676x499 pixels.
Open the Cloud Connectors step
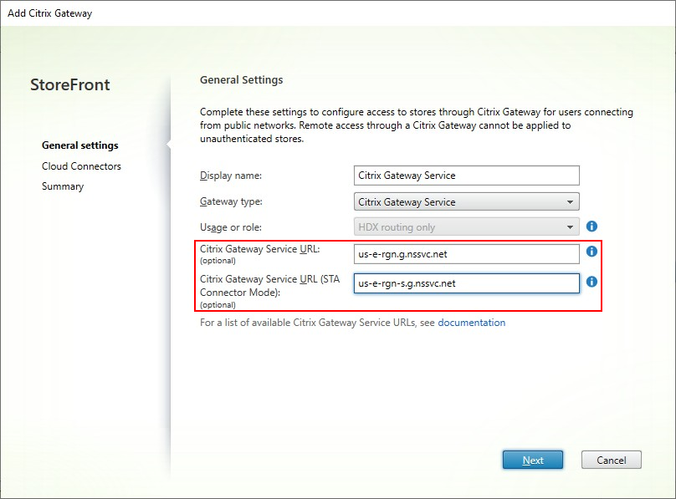tap(82, 165)
